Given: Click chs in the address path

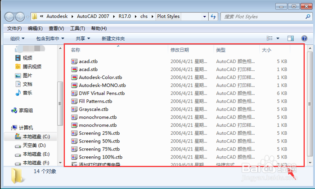Looking at the screenshot, I should click(x=144, y=17).
